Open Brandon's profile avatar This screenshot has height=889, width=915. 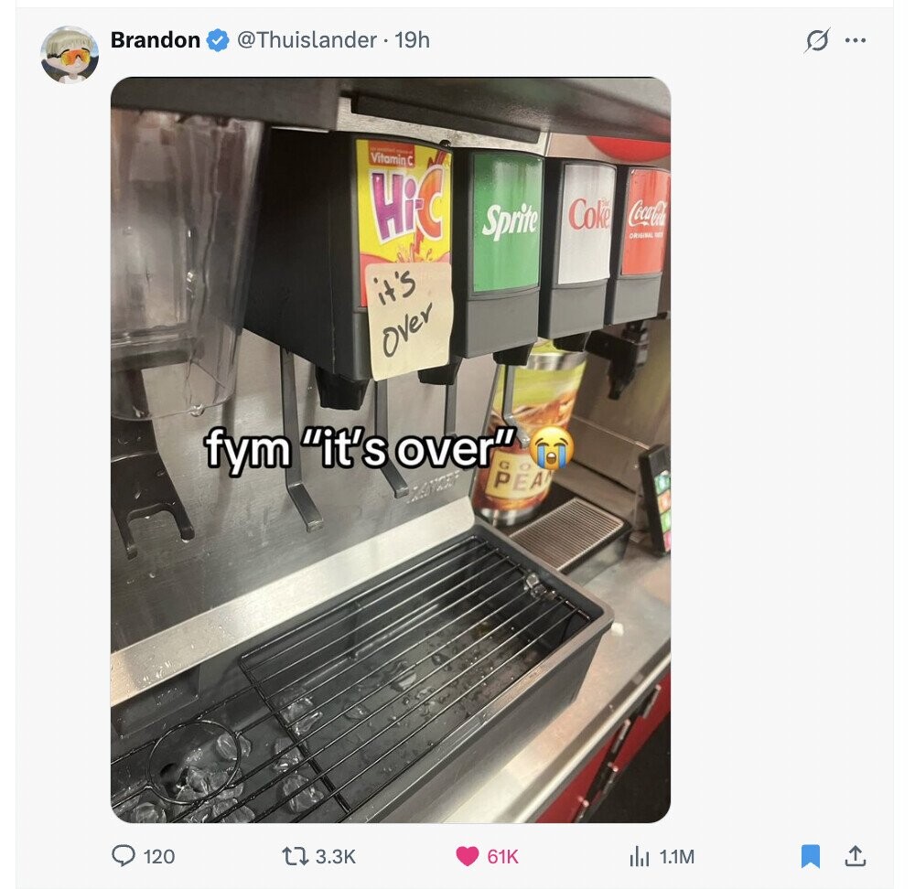70,55
